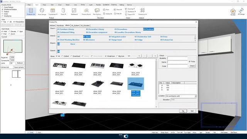Open the Dimension dropdown
The image size is (247, 139).
point(142,12)
